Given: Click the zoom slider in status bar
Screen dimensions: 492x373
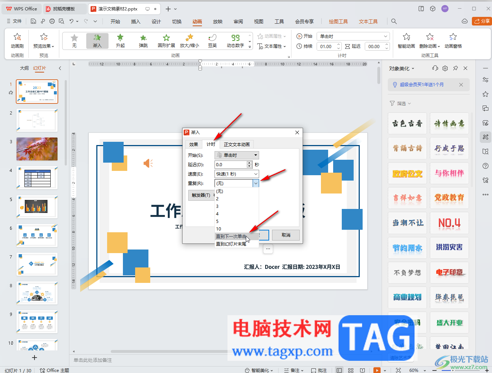Looking at the screenshot, I should (452, 370).
